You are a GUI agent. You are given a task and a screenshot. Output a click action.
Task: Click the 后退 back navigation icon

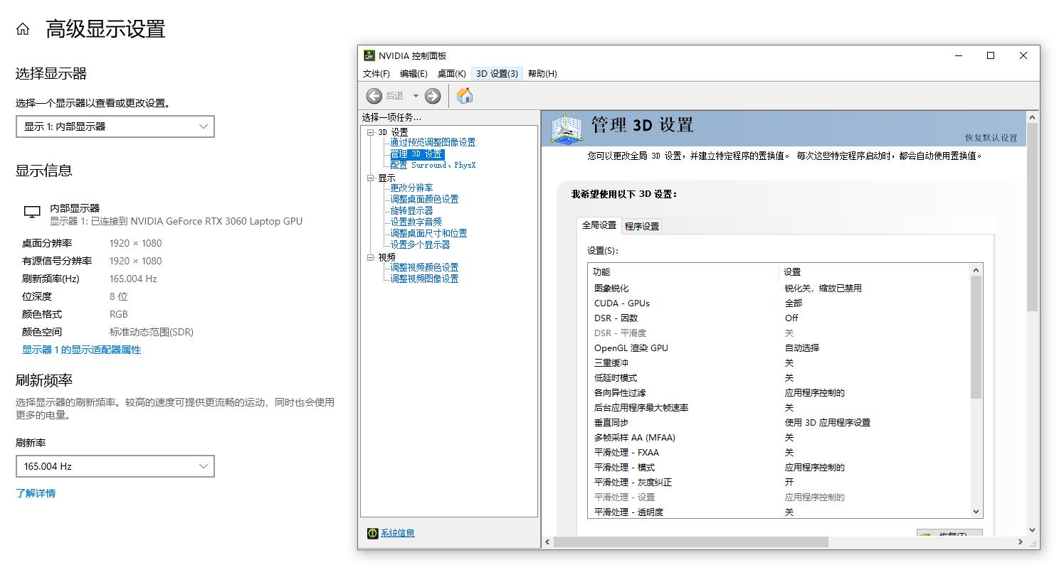[374, 95]
